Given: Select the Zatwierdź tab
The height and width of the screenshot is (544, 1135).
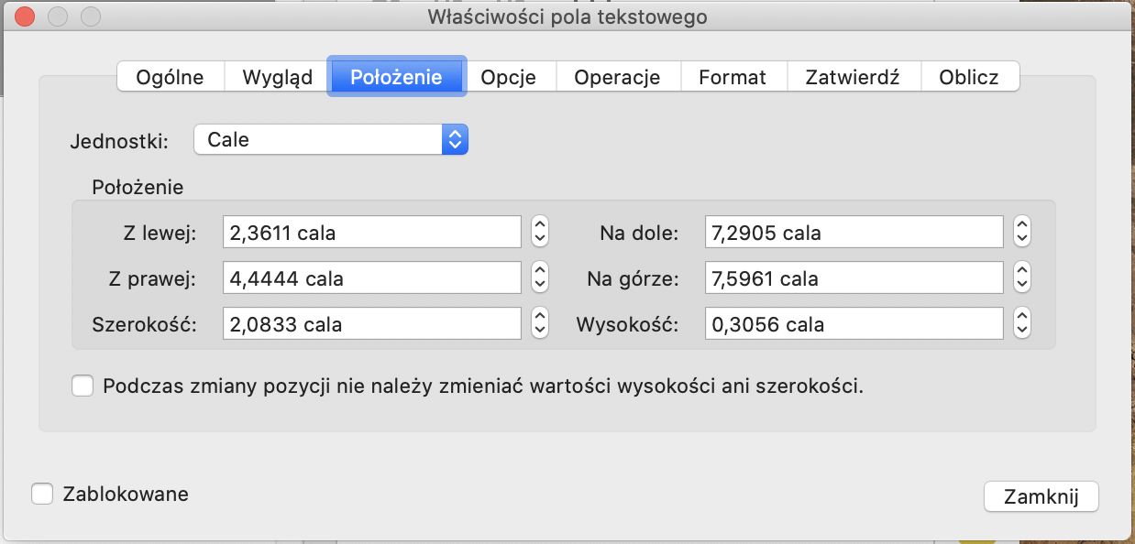Looking at the screenshot, I should tap(854, 77).
